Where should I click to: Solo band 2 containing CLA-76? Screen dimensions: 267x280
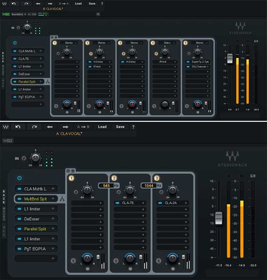click(x=116, y=261)
